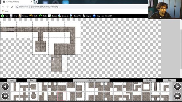
Task: Jump ahead with the fast-forward tile button
Action: tap(177, 96)
